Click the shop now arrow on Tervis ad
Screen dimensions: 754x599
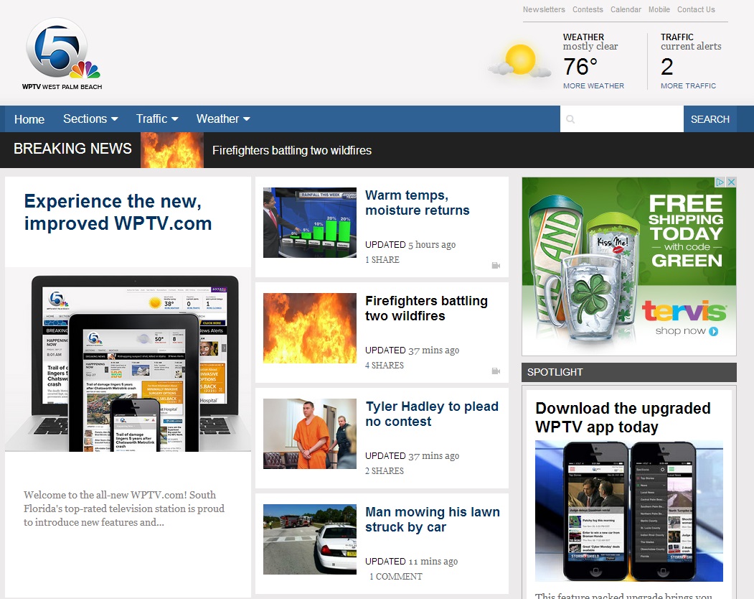click(714, 331)
